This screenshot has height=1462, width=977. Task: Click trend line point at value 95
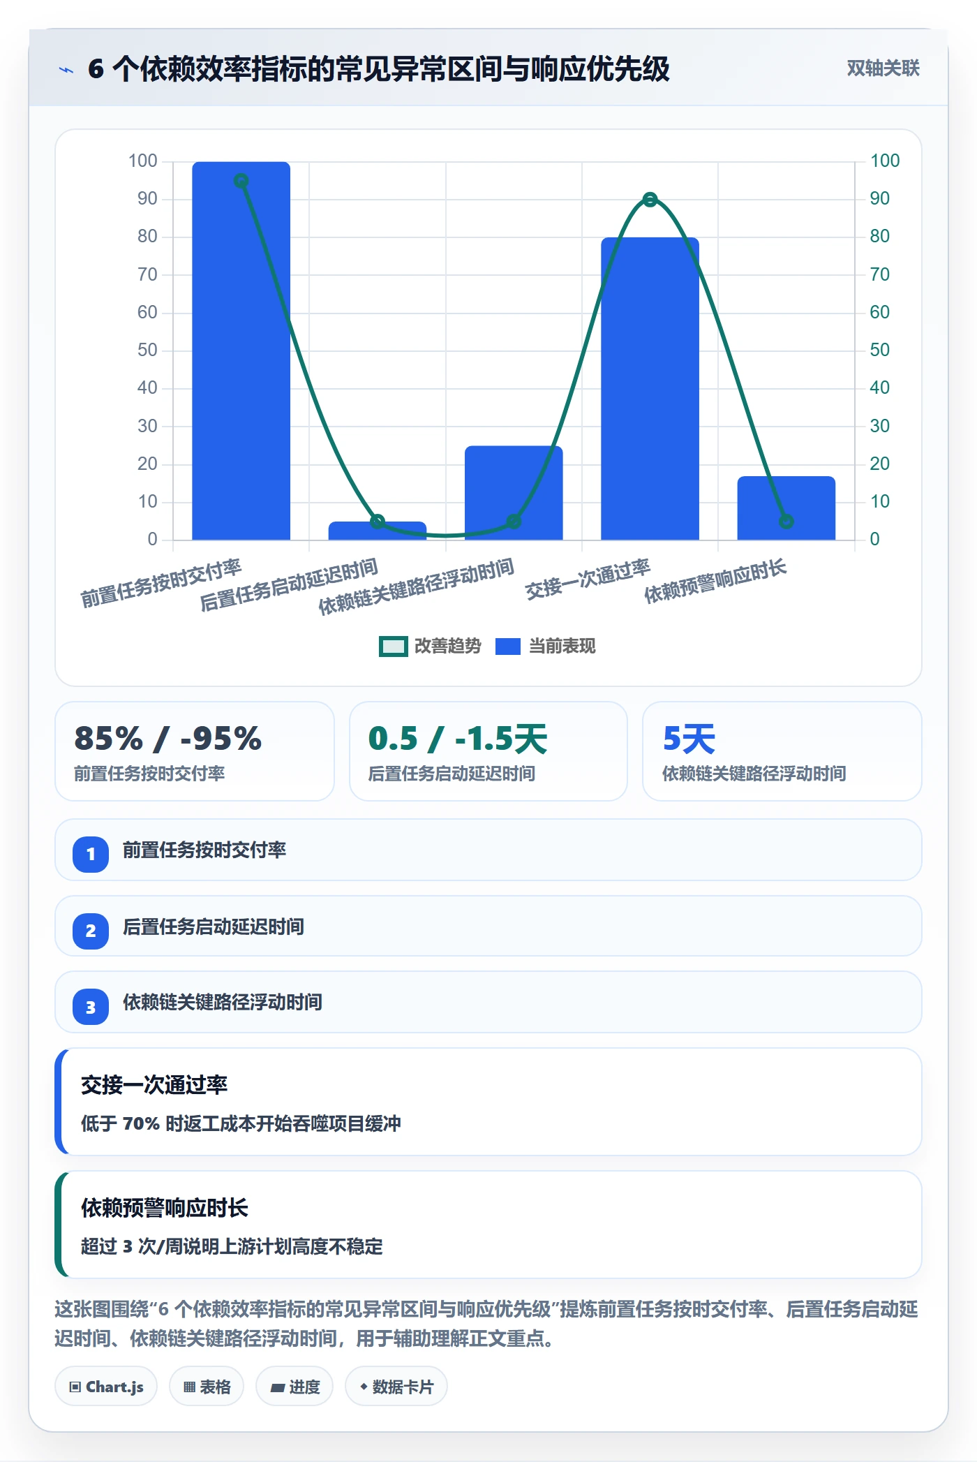tap(241, 181)
